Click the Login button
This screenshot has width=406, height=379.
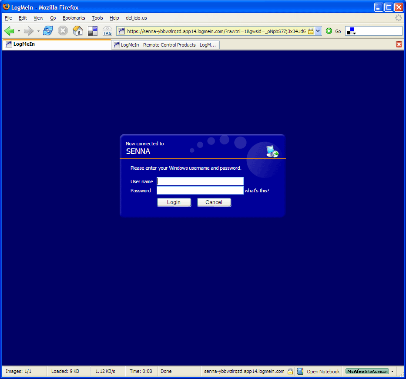click(174, 202)
